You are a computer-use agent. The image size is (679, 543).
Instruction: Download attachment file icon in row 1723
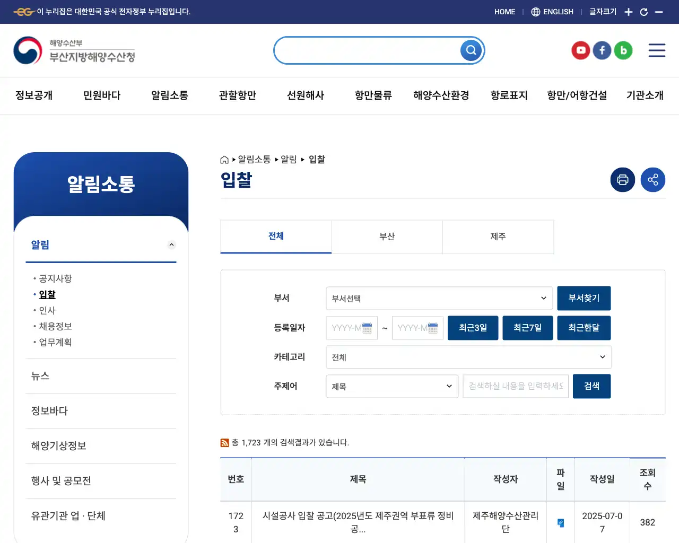(561, 523)
